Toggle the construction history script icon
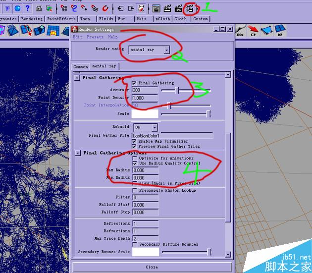This screenshot has height=273, width=312. coord(141,8)
